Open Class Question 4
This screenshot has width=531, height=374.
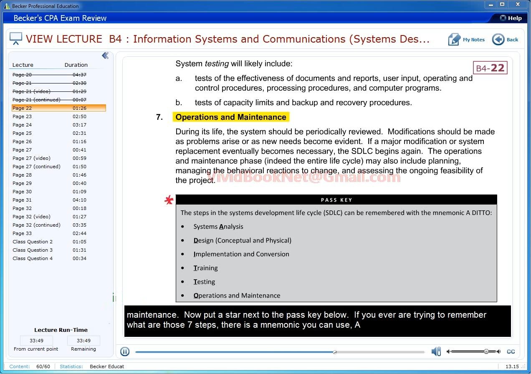tap(58, 258)
